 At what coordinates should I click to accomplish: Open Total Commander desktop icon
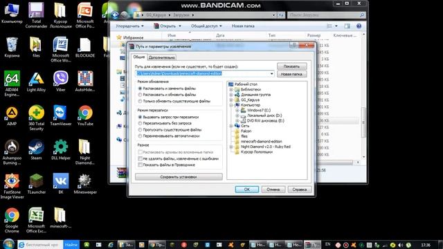point(36,15)
